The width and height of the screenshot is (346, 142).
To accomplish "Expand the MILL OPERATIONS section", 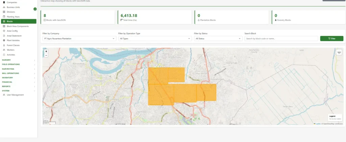I will click(x=19, y=73).
